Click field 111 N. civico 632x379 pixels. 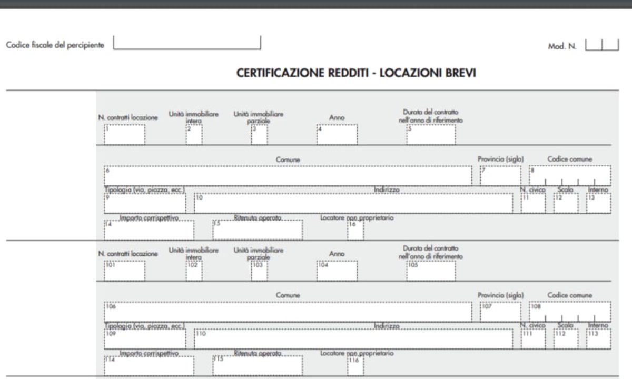coord(533,338)
